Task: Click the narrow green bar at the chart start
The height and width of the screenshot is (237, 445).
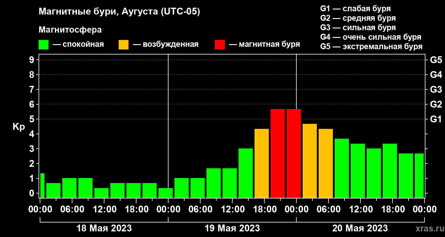Action: click(42, 185)
